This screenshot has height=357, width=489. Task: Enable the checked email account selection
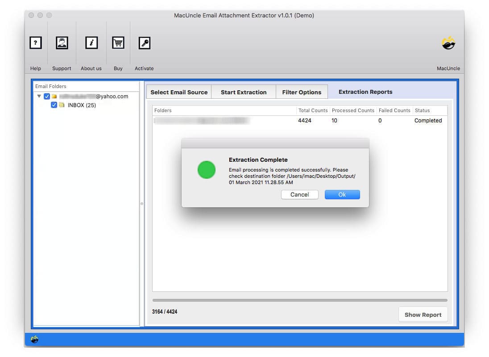point(47,96)
